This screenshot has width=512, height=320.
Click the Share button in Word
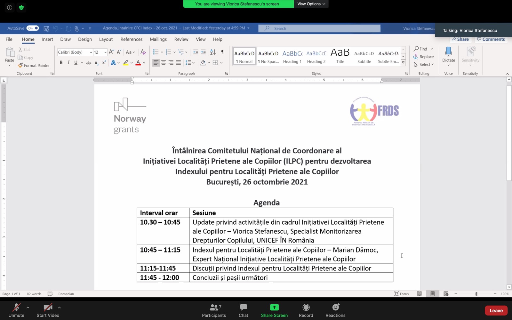pos(460,39)
